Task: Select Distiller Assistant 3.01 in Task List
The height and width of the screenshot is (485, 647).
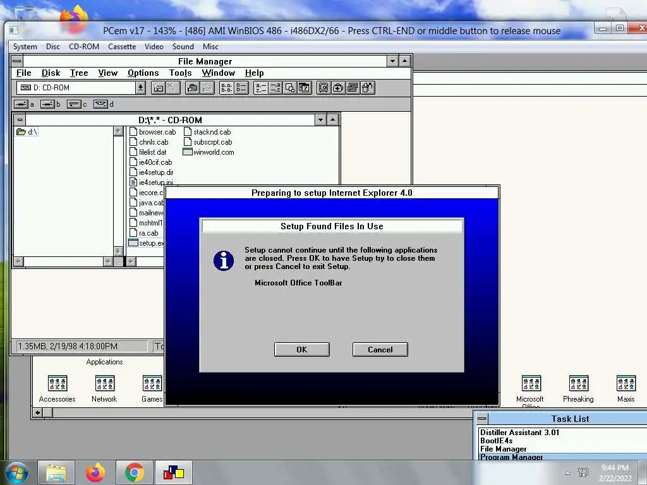Action: pos(519,432)
